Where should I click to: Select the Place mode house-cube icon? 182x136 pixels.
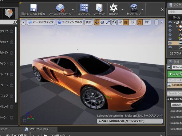click(9, 13)
